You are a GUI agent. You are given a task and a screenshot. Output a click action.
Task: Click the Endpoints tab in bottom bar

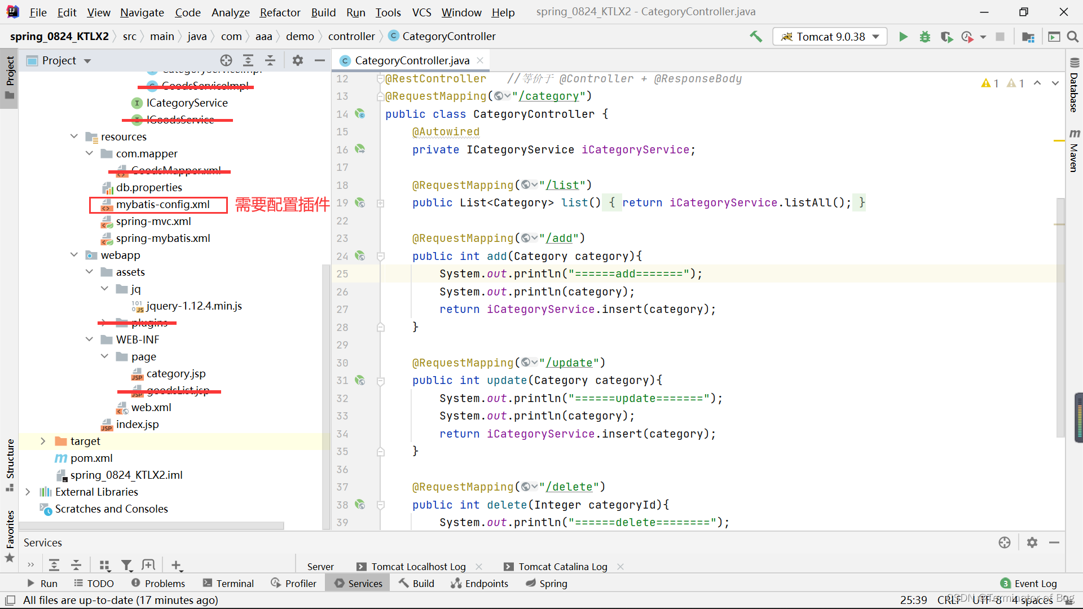coord(486,583)
